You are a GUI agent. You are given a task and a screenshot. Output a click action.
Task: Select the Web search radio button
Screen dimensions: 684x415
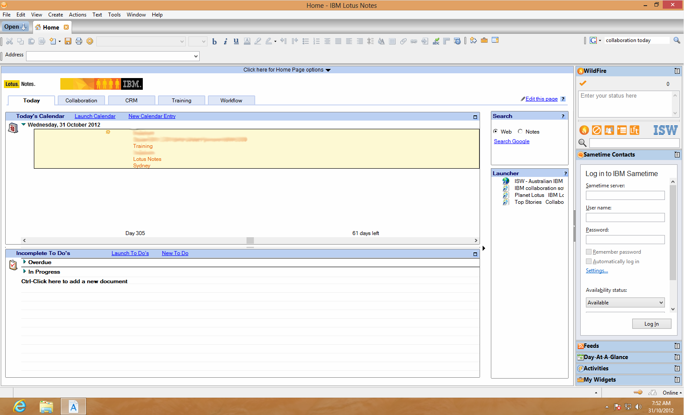496,131
